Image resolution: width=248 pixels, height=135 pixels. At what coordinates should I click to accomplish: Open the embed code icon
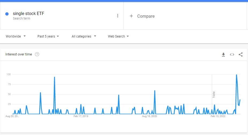[232, 55]
